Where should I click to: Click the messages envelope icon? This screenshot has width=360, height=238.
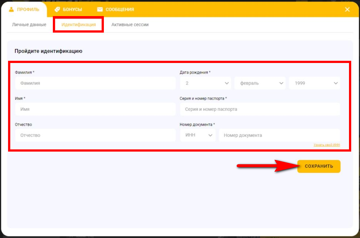coord(100,10)
